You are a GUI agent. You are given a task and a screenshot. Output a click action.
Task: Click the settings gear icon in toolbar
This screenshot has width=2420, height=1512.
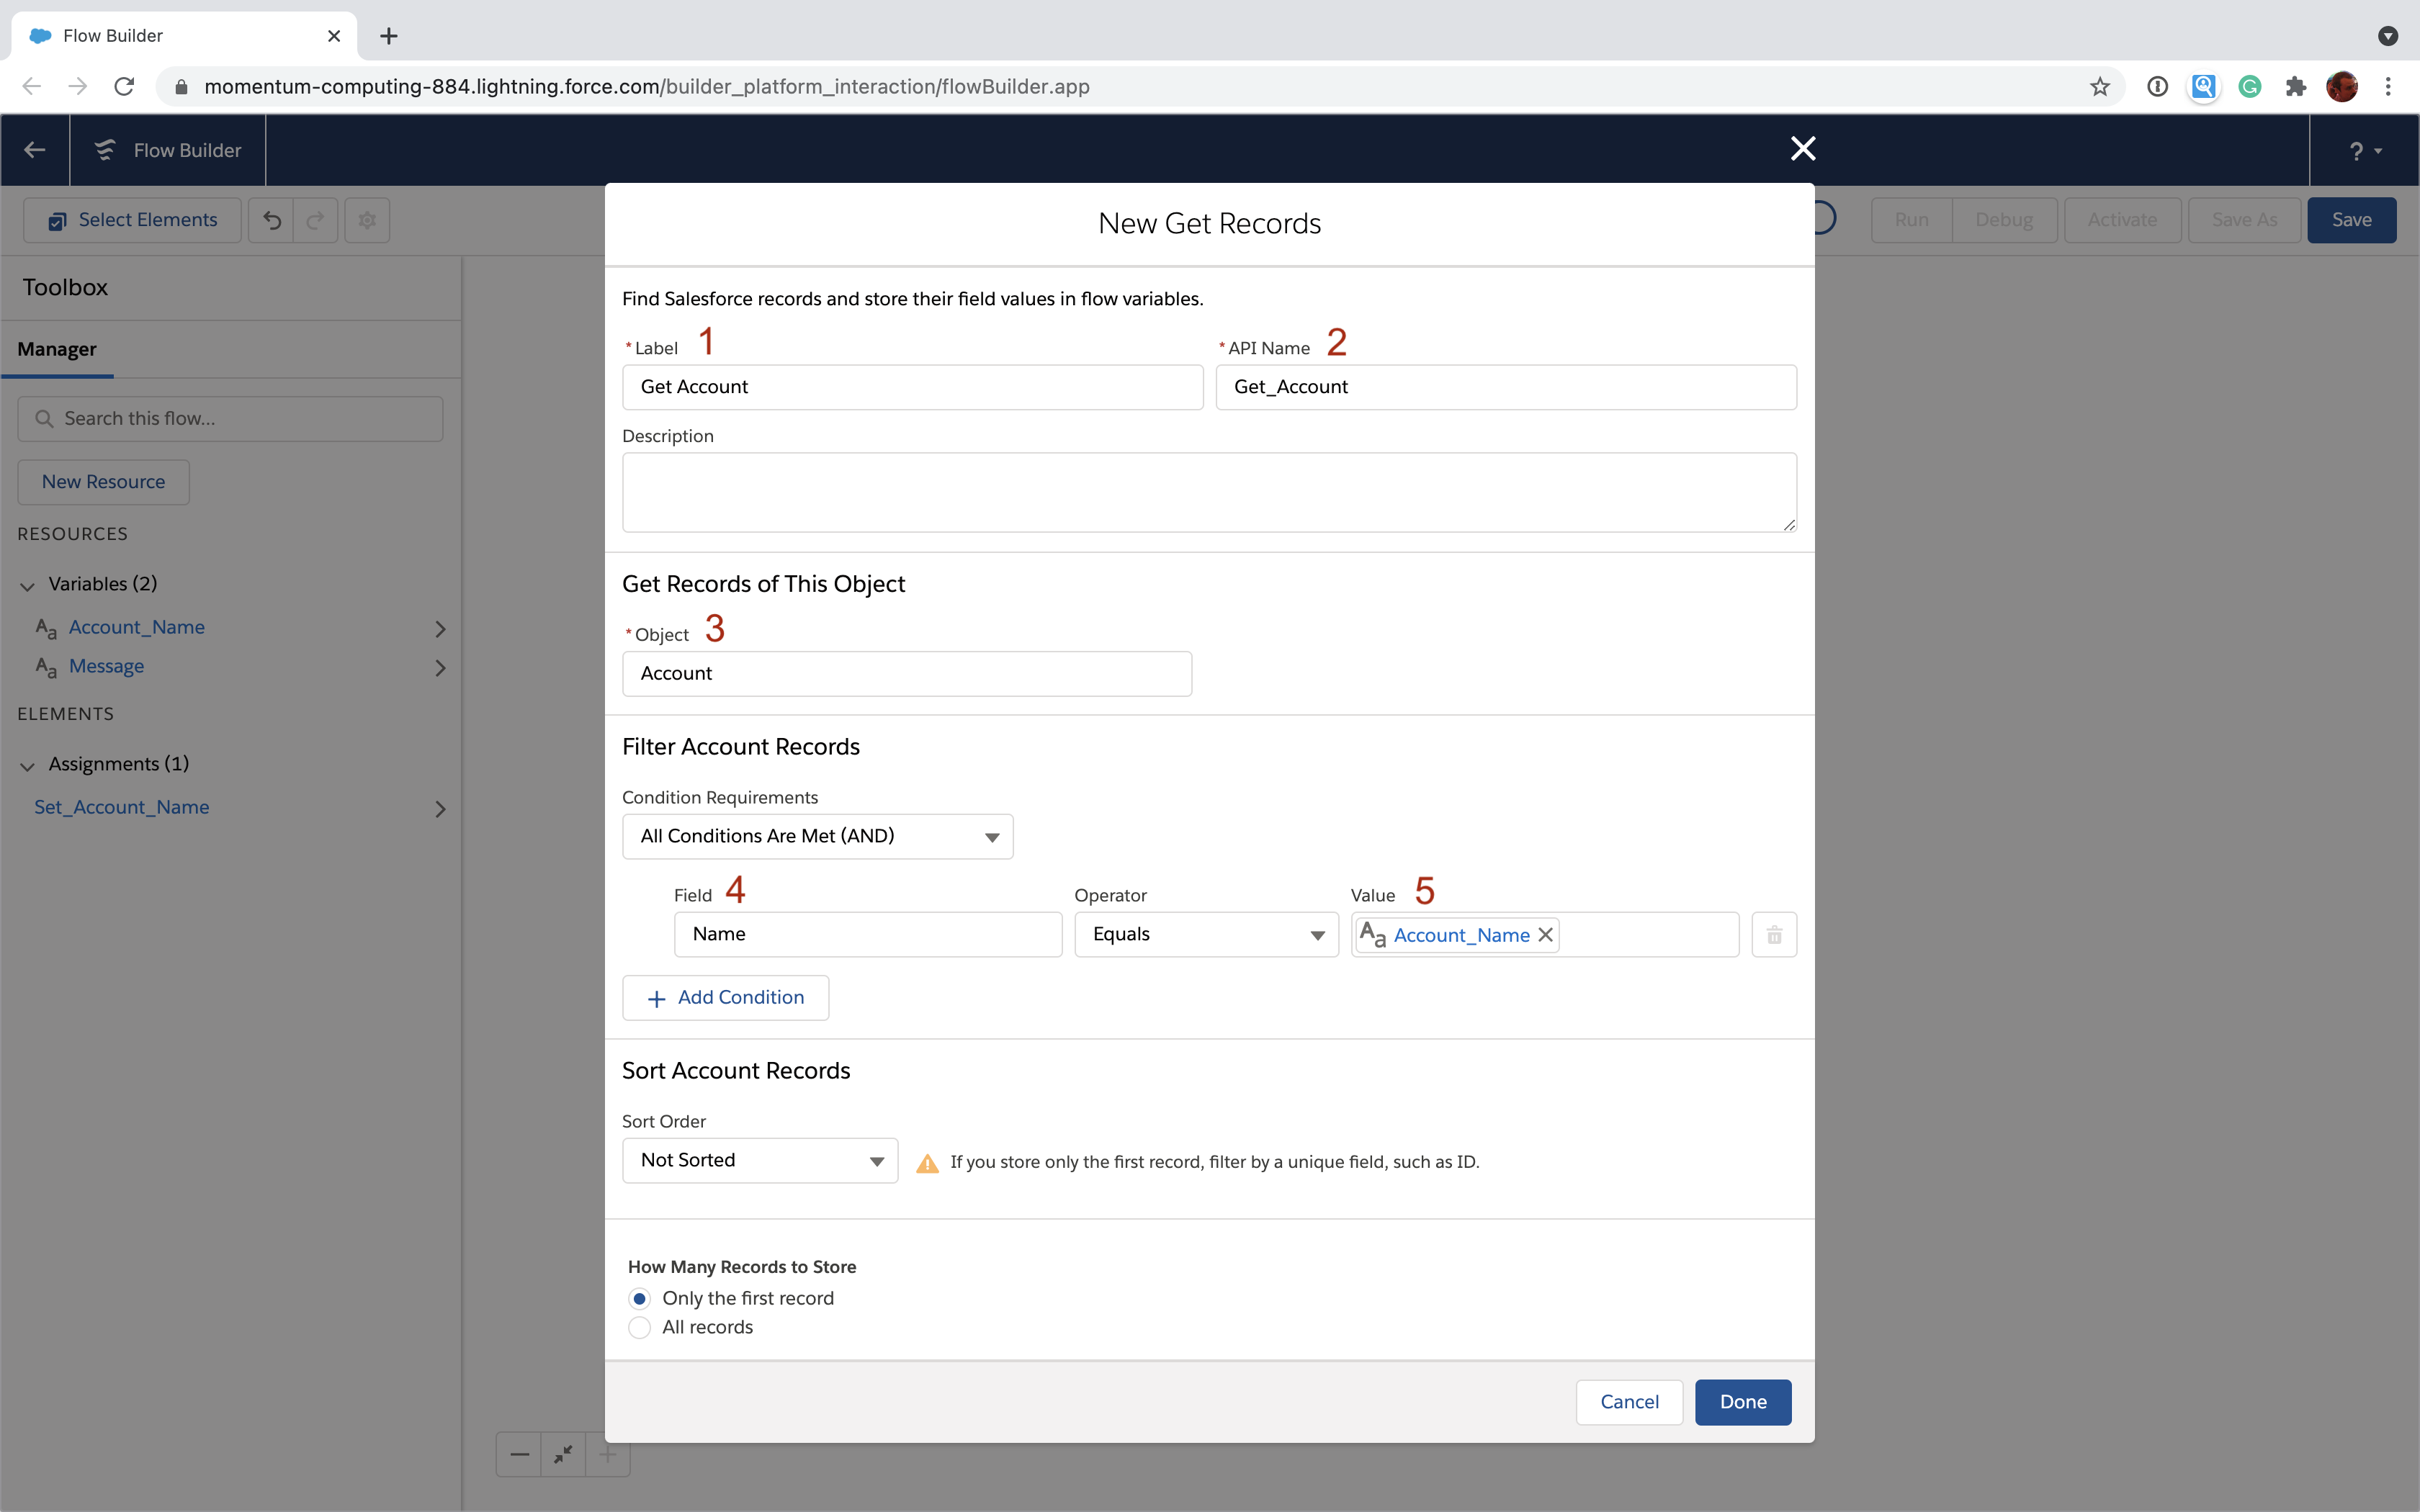coord(364,220)
